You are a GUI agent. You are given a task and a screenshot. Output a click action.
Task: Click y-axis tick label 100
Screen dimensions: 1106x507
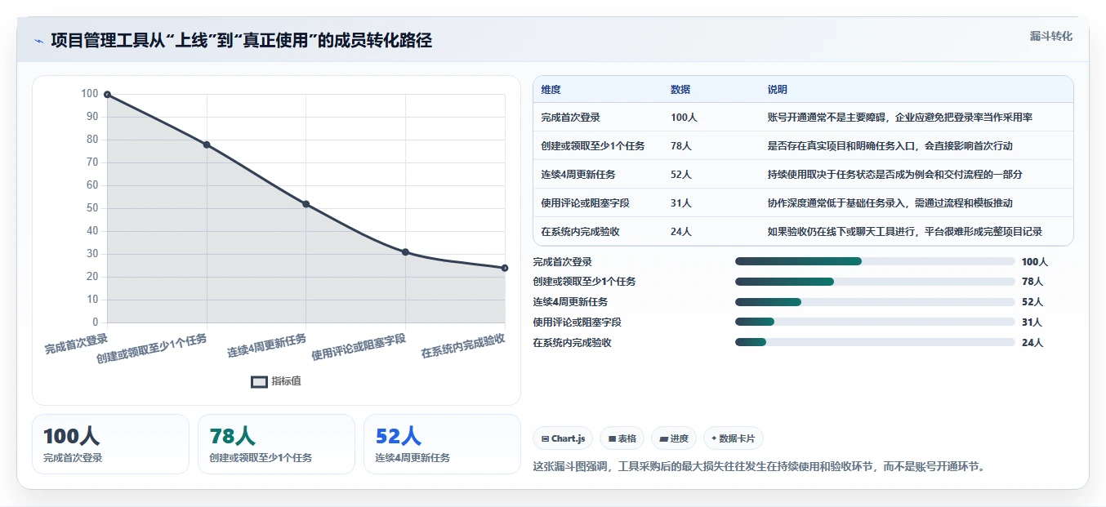coord(90,94)
